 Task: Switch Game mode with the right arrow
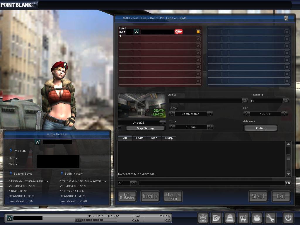pos(210,114)
